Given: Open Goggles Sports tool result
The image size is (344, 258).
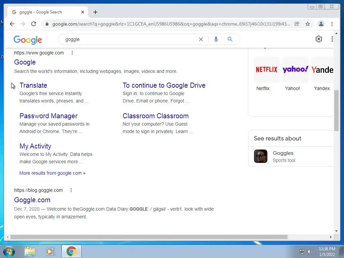Looking at the screenshot, I should tap(291, 157).
